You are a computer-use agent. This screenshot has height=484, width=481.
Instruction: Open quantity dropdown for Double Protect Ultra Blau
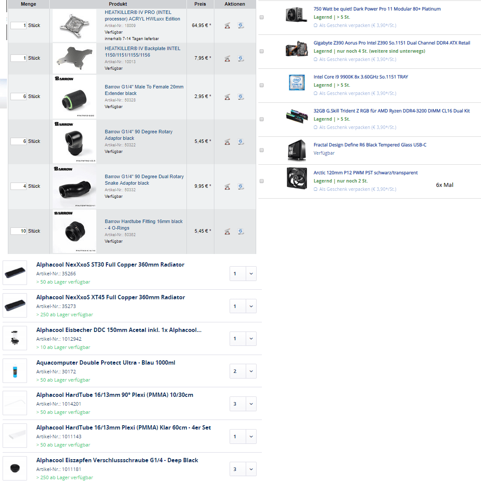point(251,371)
